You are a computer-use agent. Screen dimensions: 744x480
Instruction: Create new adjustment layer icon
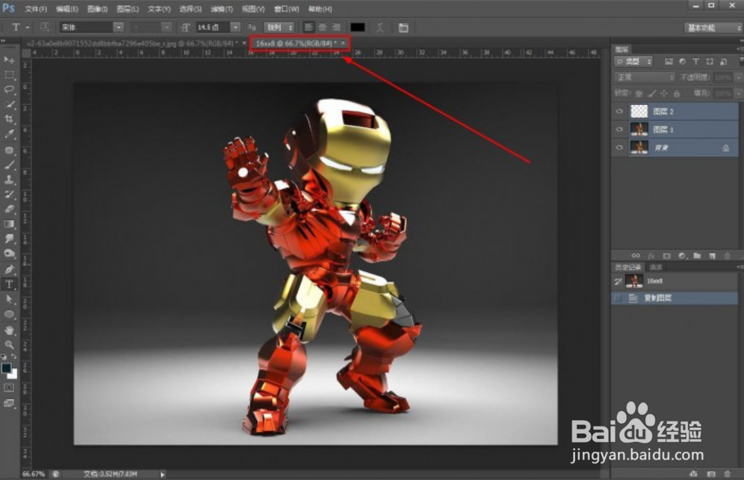point(683,256)
